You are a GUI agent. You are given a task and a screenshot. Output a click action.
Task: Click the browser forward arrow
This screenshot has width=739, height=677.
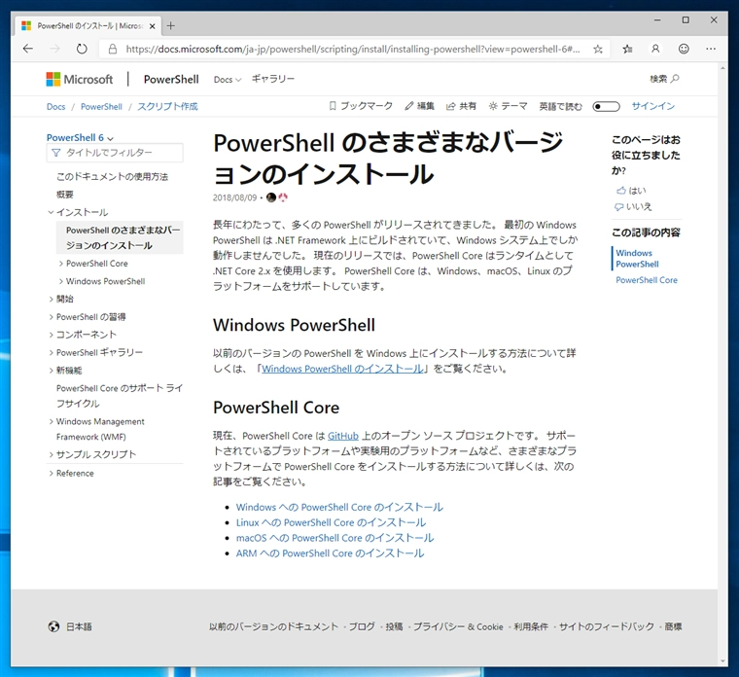click(54, 49)
